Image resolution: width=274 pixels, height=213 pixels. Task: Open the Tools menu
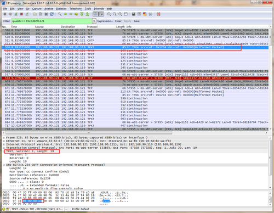pos(88,9)
